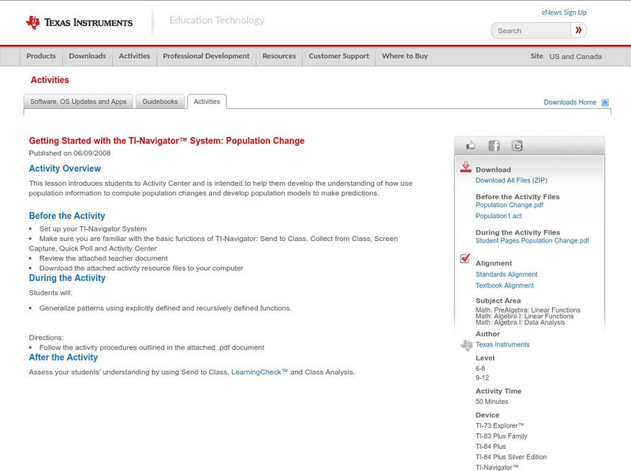Open the LearningCheck™ link
Screen dimensions: 631x471
pyautogui.click(x=259, y=372)
